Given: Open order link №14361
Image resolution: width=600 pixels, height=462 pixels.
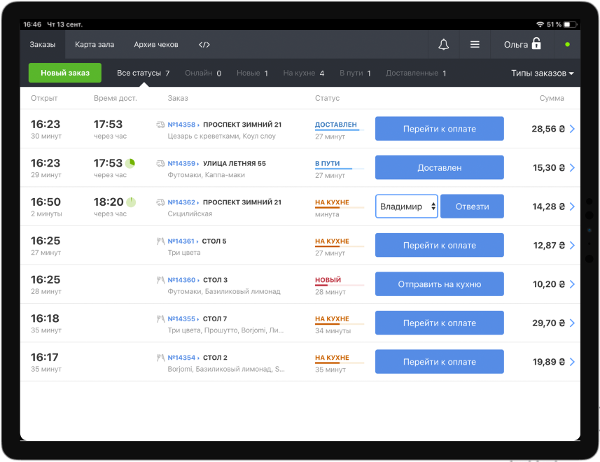Looking at the screenshot, I should [183, 241].
